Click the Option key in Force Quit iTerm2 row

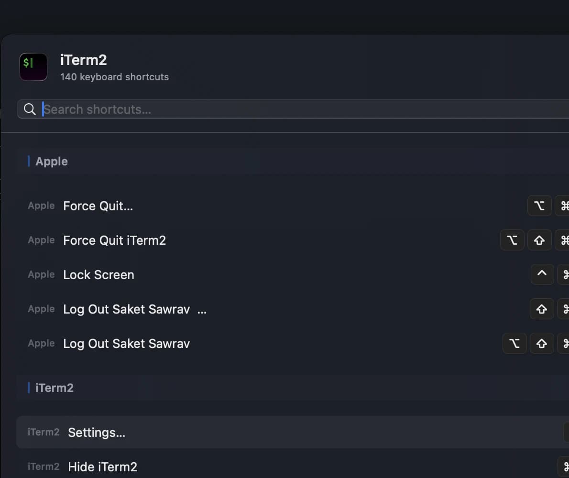(512, 240)
